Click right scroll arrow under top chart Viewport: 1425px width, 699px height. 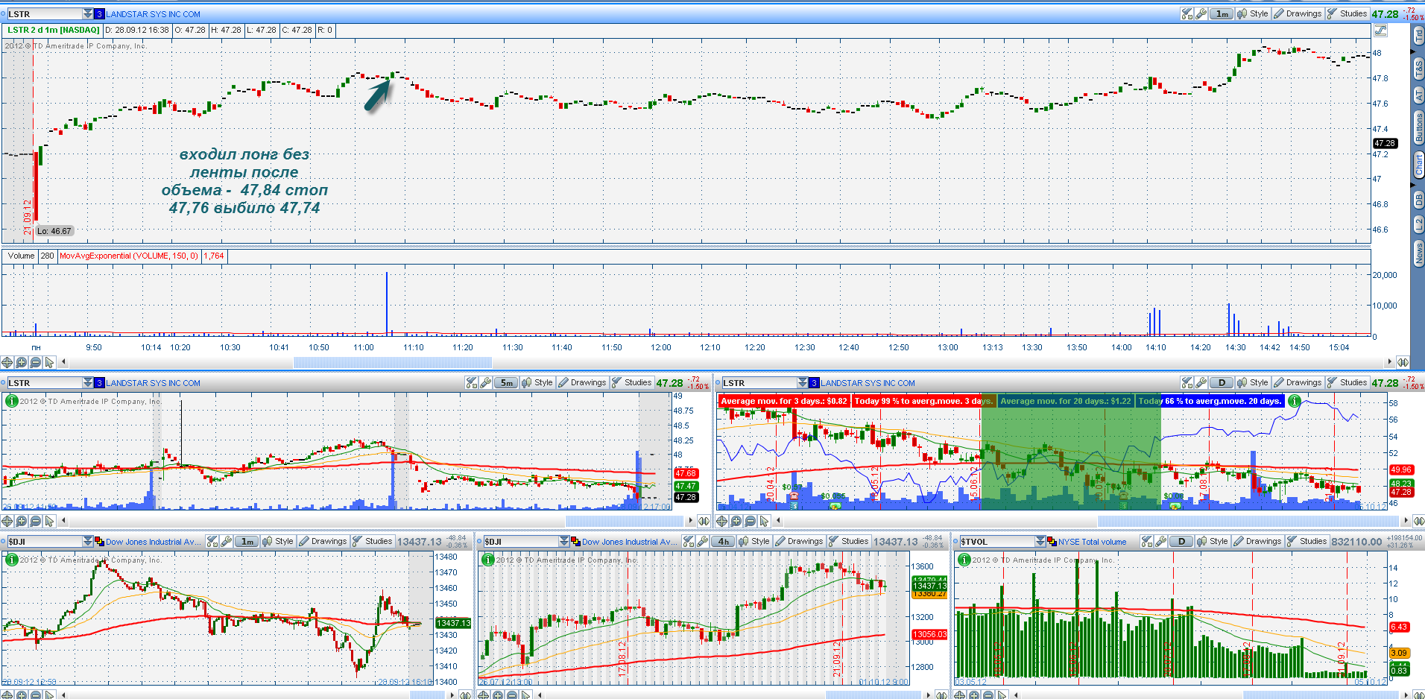point(1389,362)
